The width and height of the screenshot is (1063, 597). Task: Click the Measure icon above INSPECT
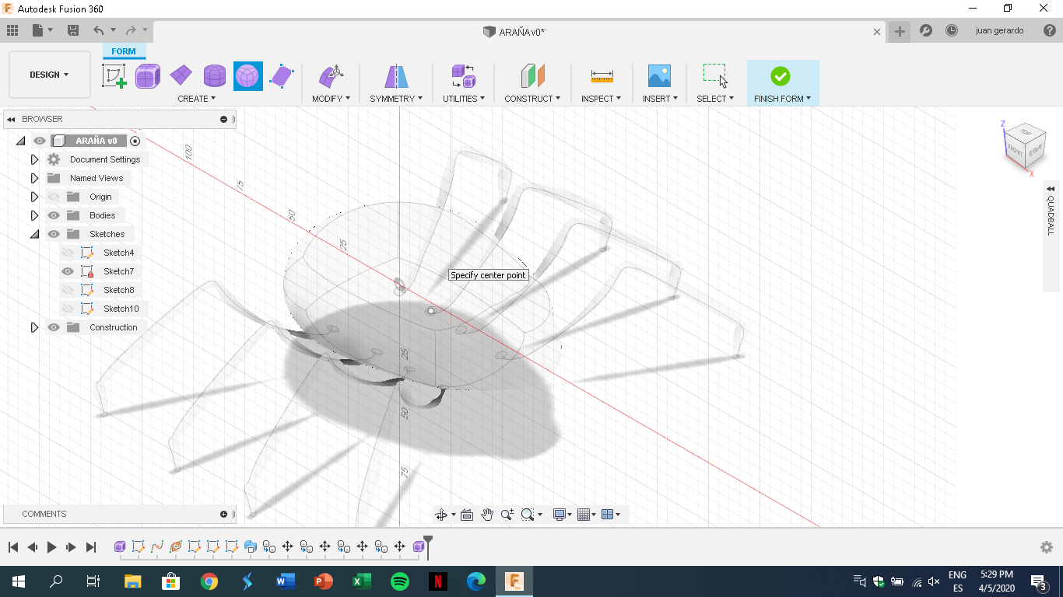coord(600,75)
